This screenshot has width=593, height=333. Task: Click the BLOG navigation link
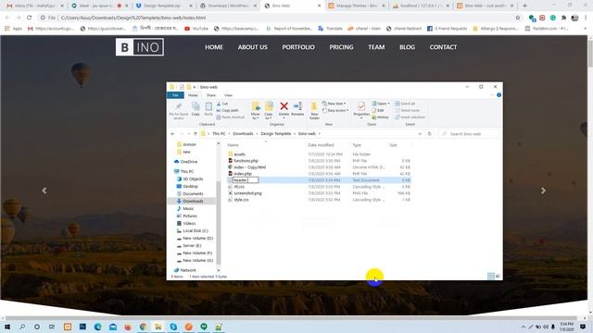pyautogui.click(x=407, y=47)
